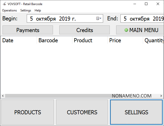
Task: Click the horizontal scrollbar left arrow
Action: pyautogui.click(x=3, y=96)
